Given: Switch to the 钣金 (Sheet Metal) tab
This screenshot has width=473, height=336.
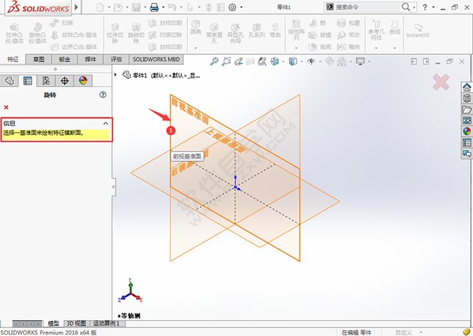Looking at the screenshot, I should coord(64,60).
